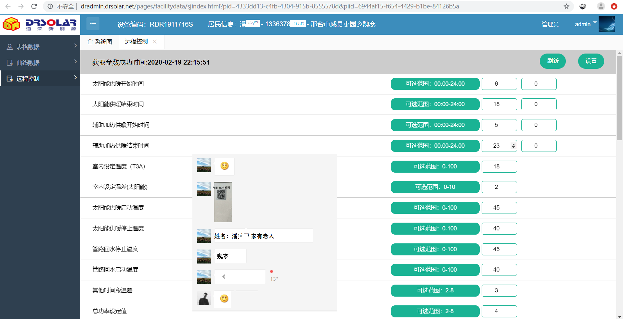Click minute field of 太阳能供暖开始时间

[x=539, y=84]
